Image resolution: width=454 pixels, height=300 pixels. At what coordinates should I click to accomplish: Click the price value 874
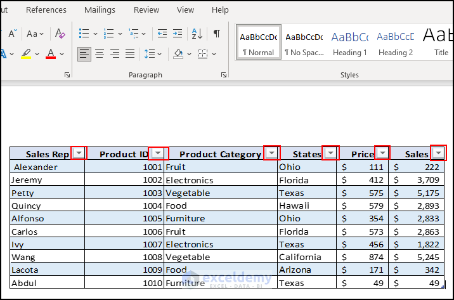tap(362, 257)
